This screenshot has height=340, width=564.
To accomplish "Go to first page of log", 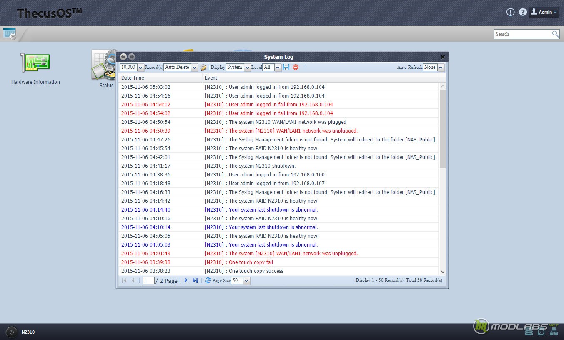I will coord(124,280).
